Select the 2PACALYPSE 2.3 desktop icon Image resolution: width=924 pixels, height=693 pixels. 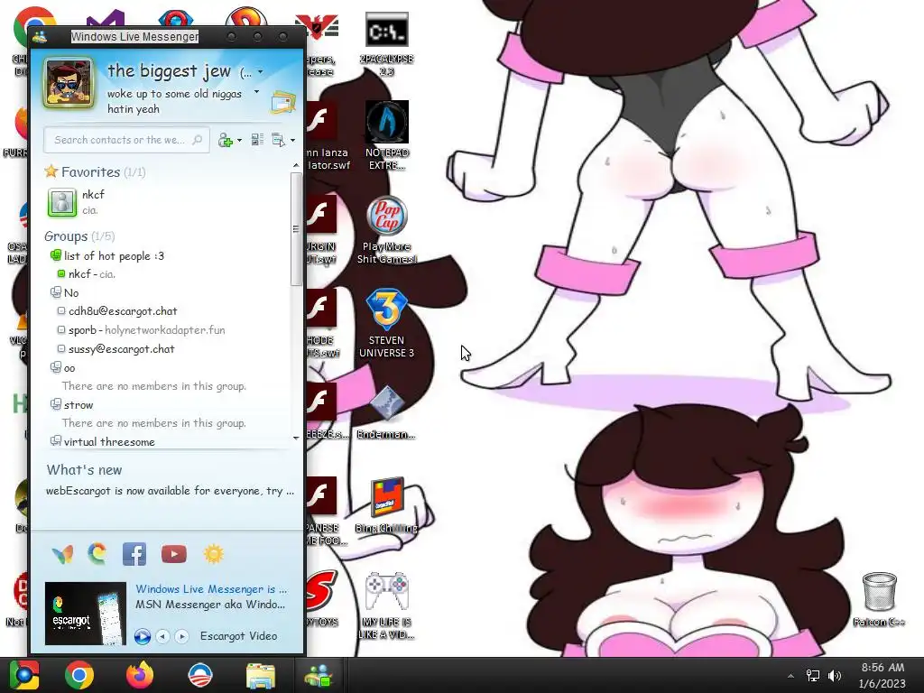pos(386,44)
